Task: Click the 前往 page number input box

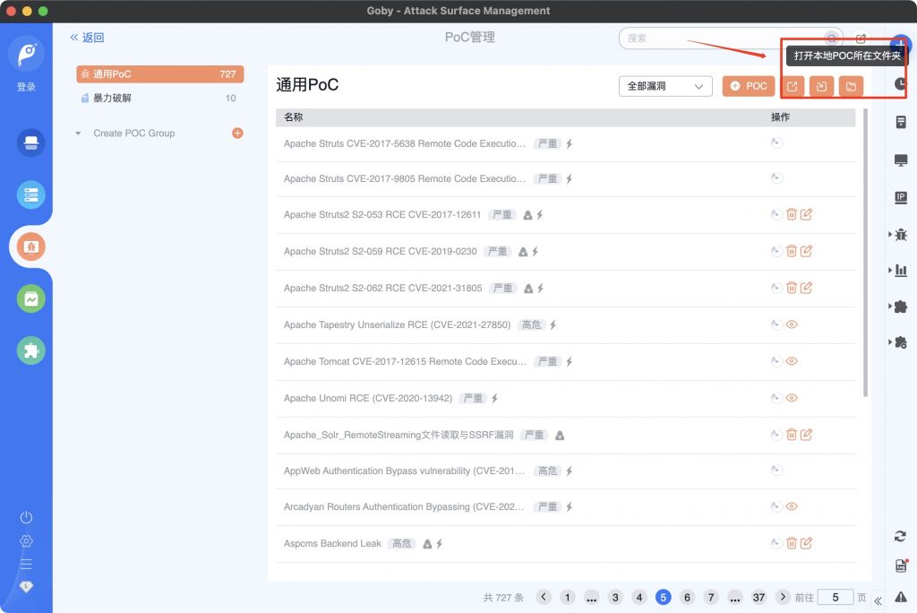Action: pyautogui.click(x=836, y=597)
